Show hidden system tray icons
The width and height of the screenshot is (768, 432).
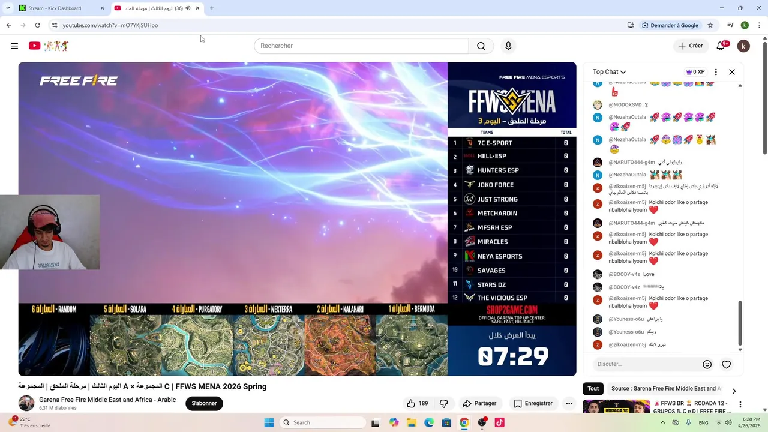(x=662, y=422)
